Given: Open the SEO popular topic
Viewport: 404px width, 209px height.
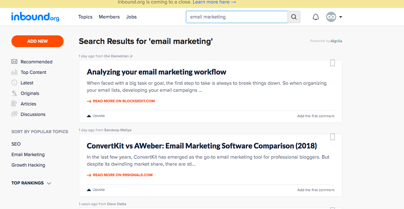Looking at the screenshot, I should [x=16, y=144].
